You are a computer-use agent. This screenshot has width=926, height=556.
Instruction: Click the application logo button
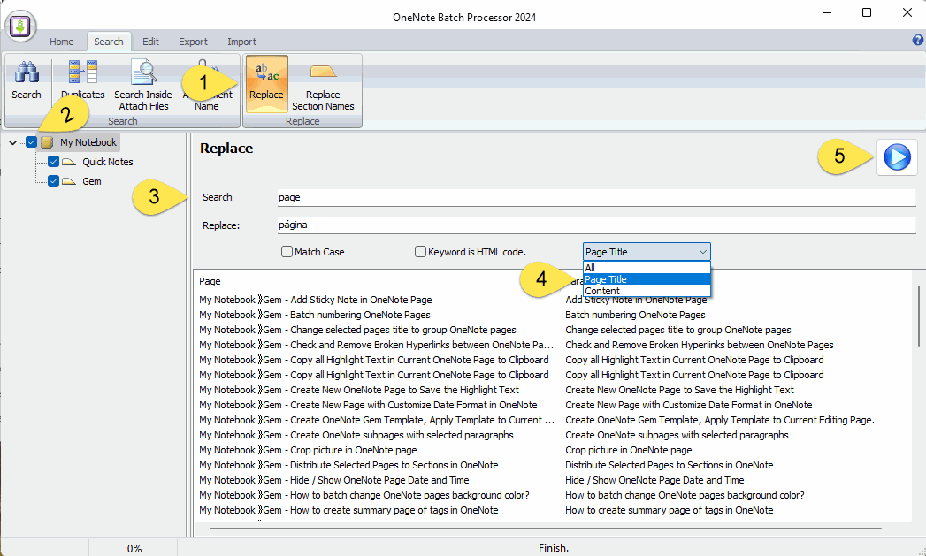(20, 26)
